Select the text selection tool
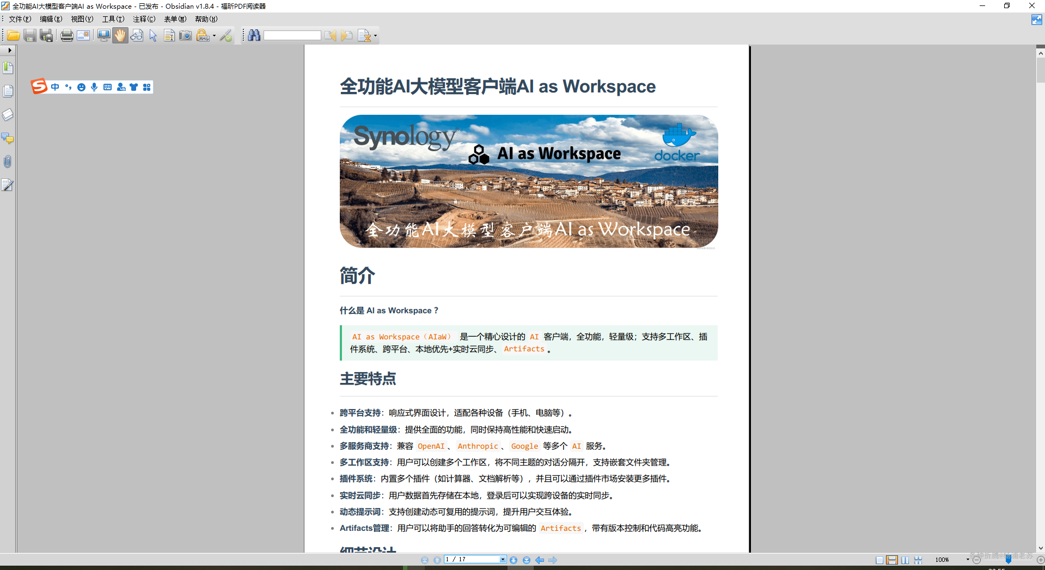 click(x=169, y=36)
